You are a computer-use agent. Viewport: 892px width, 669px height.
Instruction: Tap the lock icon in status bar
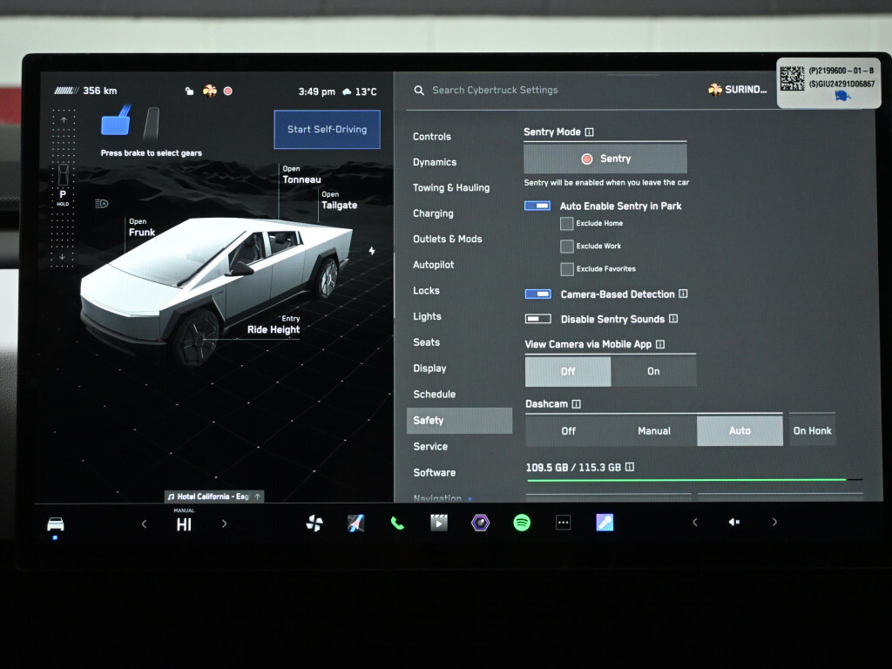coord(190,91)
